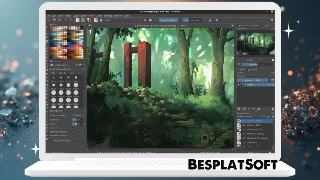Open the Brush Smoothing Stabilizer dropdown

[x=77, y=115]
